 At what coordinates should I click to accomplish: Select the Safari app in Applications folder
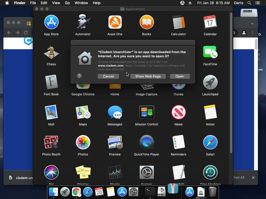(x=210, y=142)
